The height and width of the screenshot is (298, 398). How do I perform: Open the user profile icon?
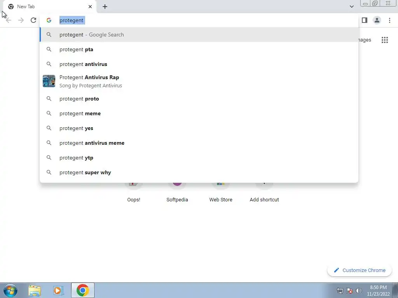377,20
